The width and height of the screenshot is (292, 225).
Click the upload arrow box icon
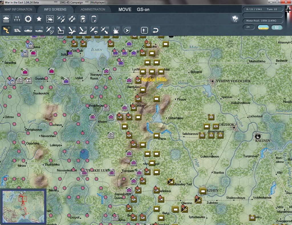point(144,30)
